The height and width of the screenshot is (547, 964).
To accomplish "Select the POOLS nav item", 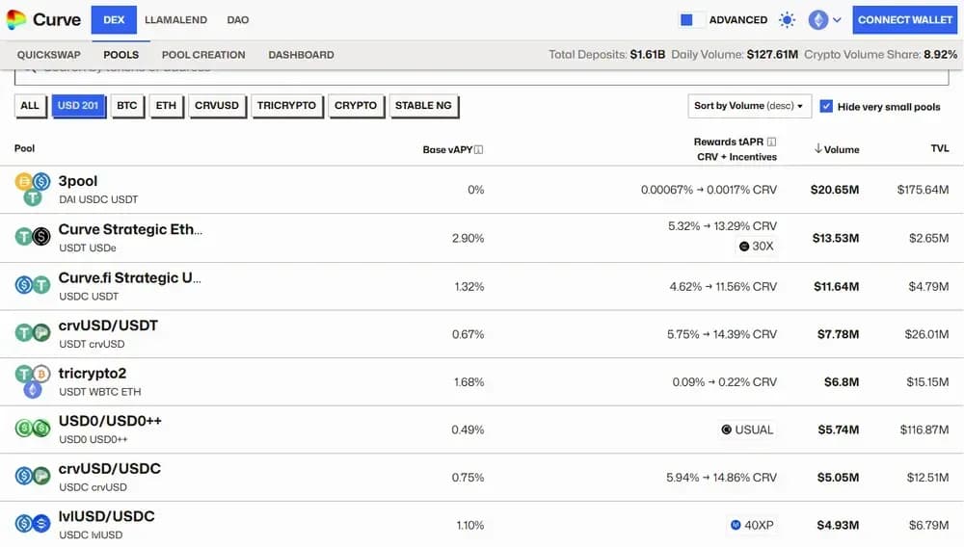I will pyautogui.click(x=121, y=55).
